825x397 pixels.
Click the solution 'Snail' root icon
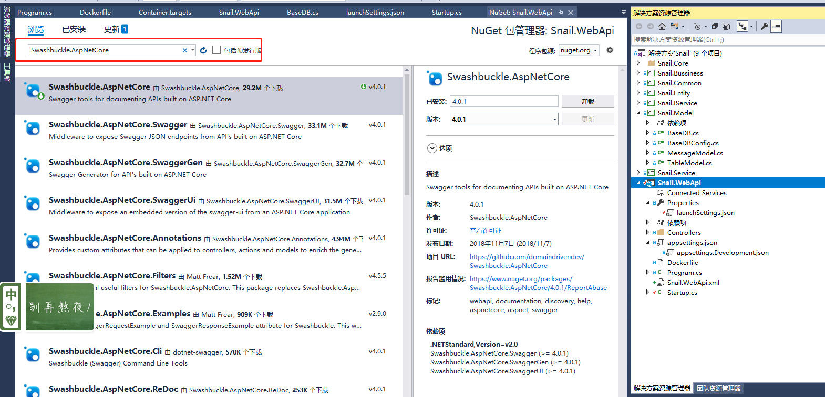641,53
